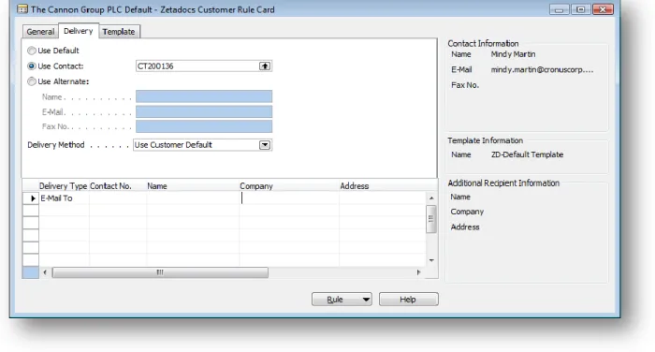Maximize the Zetadocs Customer Rule Card window
This screenshot has height=352, width=655.
581,9
